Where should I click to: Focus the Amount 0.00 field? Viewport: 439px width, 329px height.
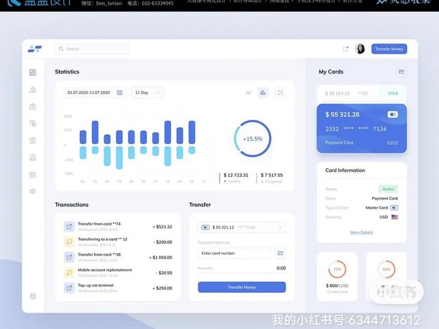point(242,268)
